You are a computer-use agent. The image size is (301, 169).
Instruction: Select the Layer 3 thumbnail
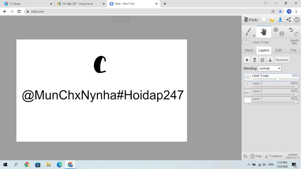tap(248, 85)
